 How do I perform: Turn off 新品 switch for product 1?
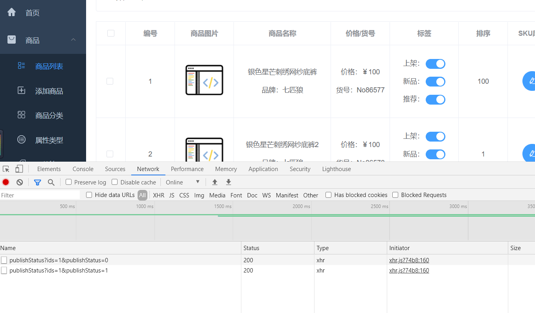click(x=436, y=81)
